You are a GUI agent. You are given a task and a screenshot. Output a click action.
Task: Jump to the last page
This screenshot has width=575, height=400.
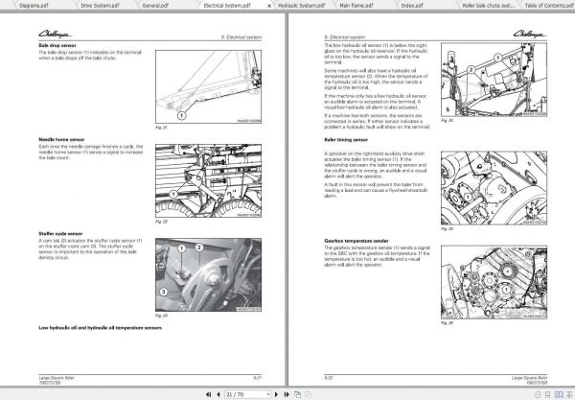[287, 394]
